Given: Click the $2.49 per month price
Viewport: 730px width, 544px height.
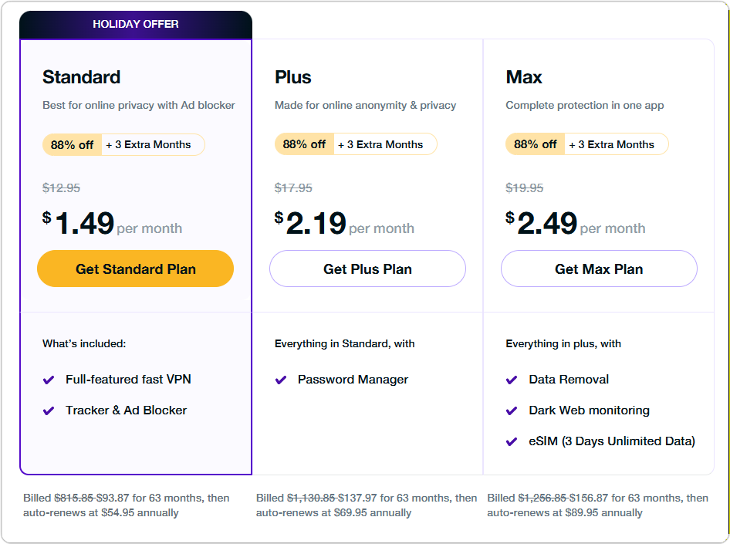Looking at the screenshot, I should point(547,224).
